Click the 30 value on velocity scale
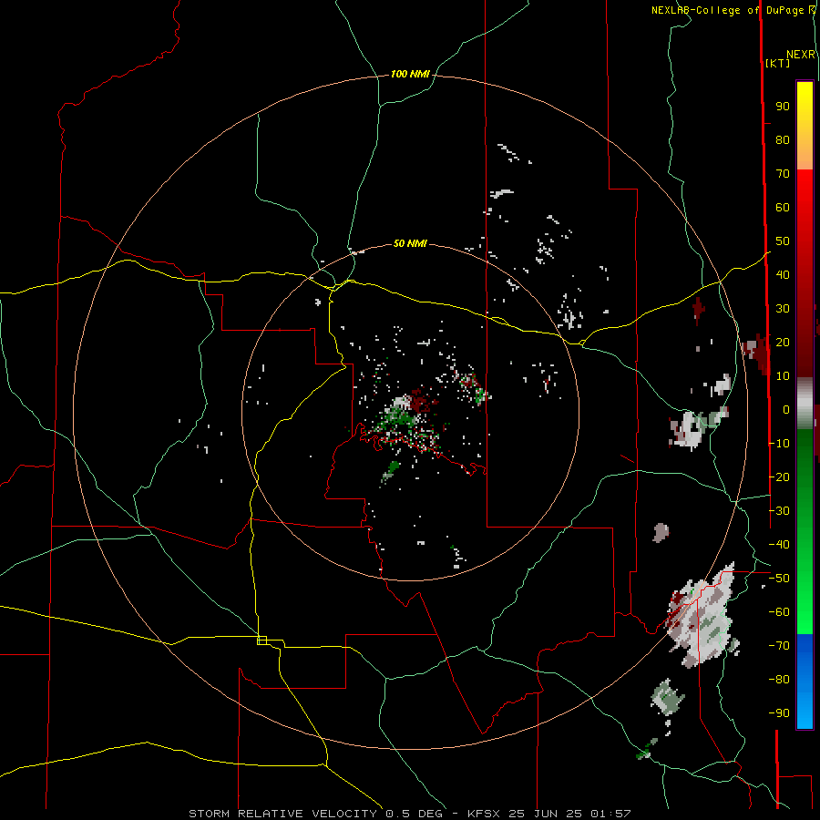 783,309
